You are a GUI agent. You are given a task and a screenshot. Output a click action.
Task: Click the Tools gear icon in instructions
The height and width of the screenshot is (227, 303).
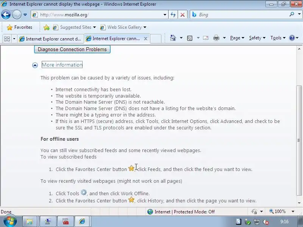(84, 192)
